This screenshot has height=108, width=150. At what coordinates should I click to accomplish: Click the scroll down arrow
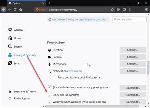pos(148,103)
